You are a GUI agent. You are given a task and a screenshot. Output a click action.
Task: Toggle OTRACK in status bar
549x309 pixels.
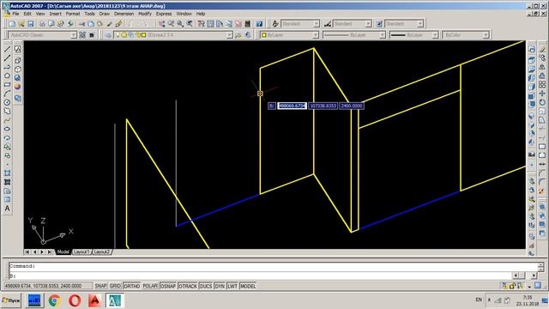(188, 286)
